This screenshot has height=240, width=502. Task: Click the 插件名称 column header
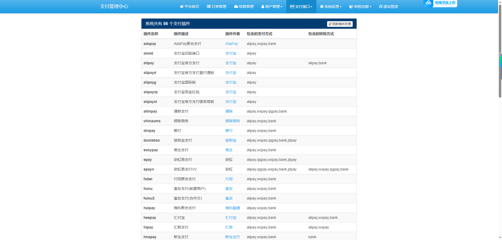pyautogui.click(x=151, y=34)
